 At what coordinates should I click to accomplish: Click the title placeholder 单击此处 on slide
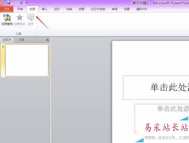pyautogui.click(x=156, y=87)
